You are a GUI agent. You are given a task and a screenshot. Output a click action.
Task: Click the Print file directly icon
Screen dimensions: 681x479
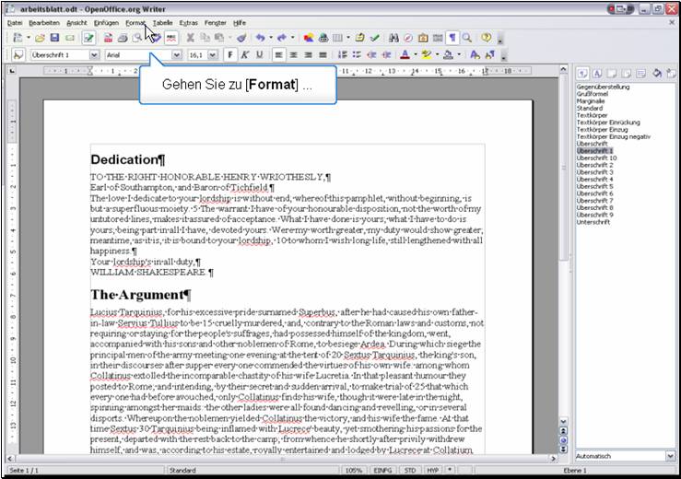pos(123,38)
